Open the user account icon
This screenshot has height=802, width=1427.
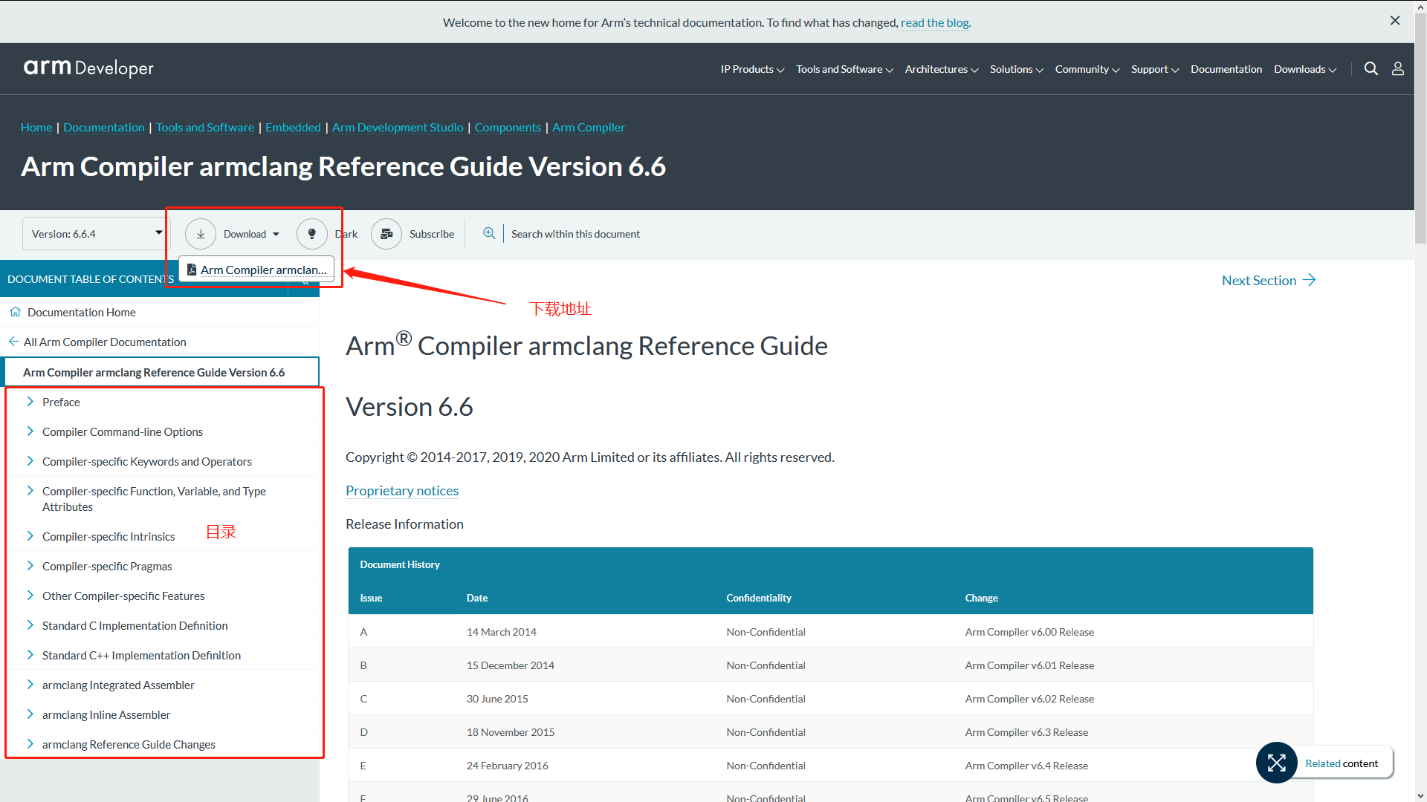[1398, 69]
